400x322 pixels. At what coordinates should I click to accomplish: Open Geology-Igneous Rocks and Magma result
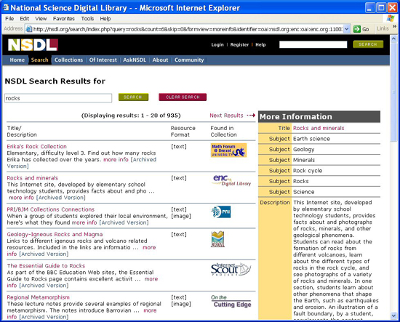click(55, 234)
